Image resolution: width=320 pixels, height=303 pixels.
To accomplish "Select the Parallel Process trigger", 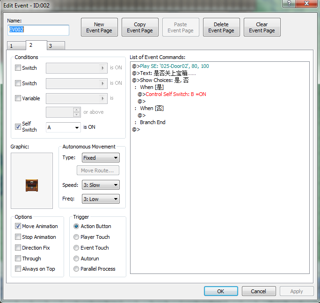I will [76, 269].
